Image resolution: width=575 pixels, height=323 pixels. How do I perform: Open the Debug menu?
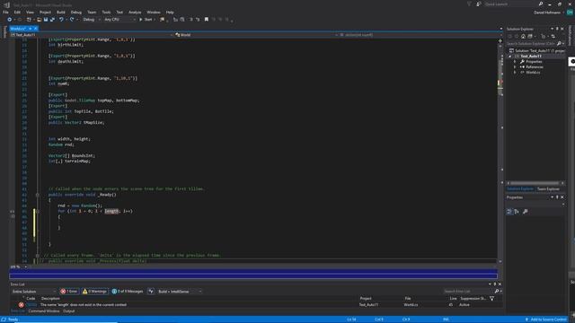click(76, 12)
